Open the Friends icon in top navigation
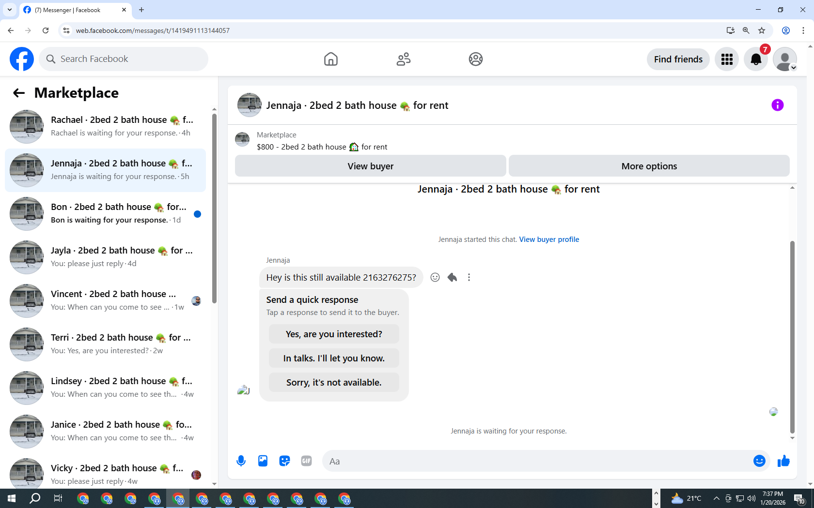Image resolution: width=814 pixels, height=508 pixels. coord(404,59)
